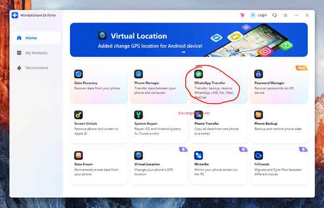The height and width of the screenshot is (208, 324).
Task: Click the Home house icon
Action: coord(19,38)
